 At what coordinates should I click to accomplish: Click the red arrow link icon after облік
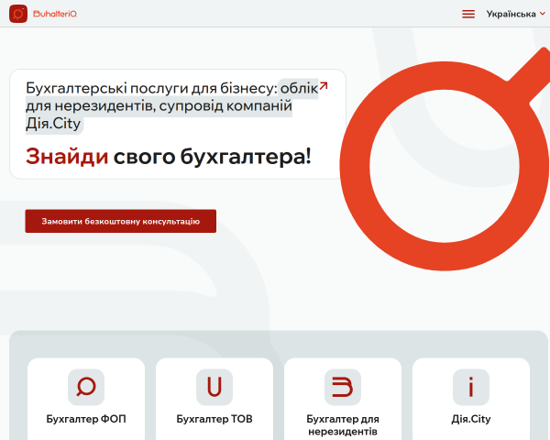[x=324, y=85]
